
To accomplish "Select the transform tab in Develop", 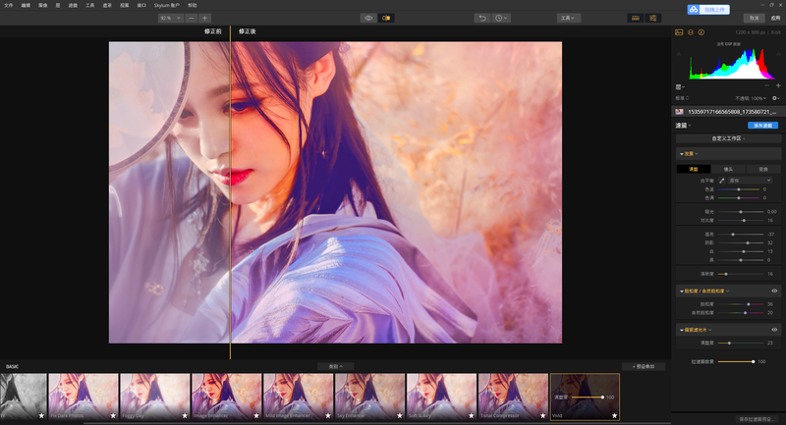I will click(x=763, y=169).
